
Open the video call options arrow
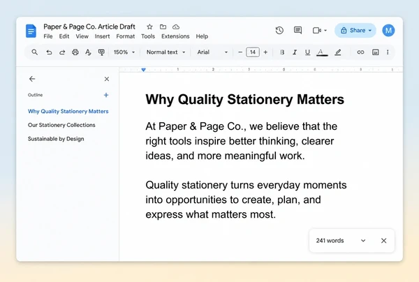point(325,31)
